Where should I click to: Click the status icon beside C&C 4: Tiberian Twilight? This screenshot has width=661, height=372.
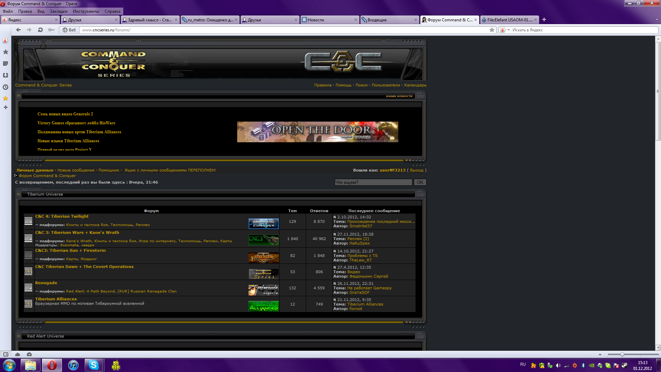click(28, 221)
